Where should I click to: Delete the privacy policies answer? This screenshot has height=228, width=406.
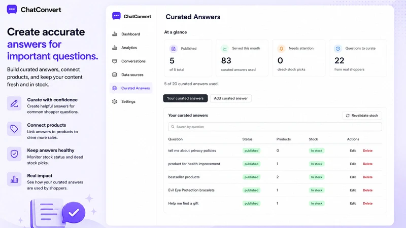click(367, 150)
